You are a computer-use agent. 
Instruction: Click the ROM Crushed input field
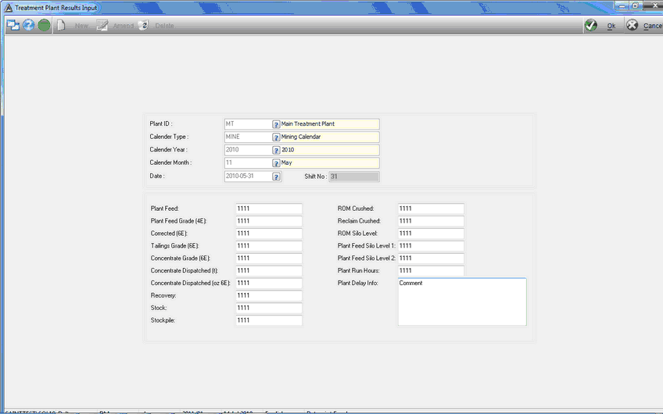pyautogui.click(x=431, y=209)
